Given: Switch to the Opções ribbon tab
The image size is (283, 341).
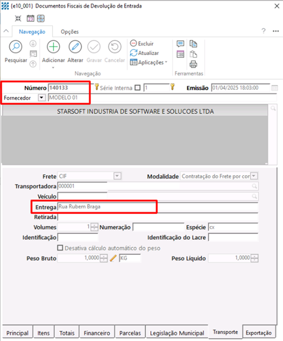Looking at the screenshot, I should click(x=70, y=32).
